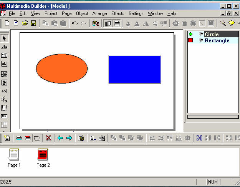Choose the Aa text tool
Image resolution: width=240 pixels, height=187 pixels.
4,47
